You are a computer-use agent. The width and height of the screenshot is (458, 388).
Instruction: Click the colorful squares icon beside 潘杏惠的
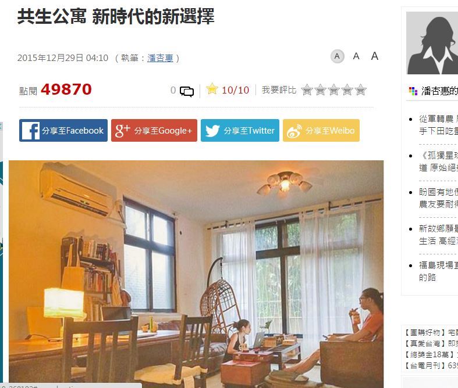413,91
